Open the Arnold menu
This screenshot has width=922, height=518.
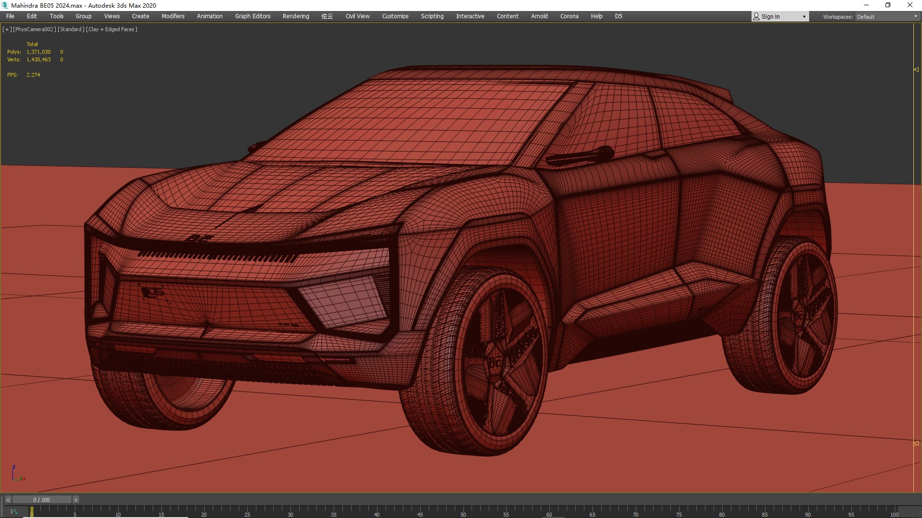539,16
